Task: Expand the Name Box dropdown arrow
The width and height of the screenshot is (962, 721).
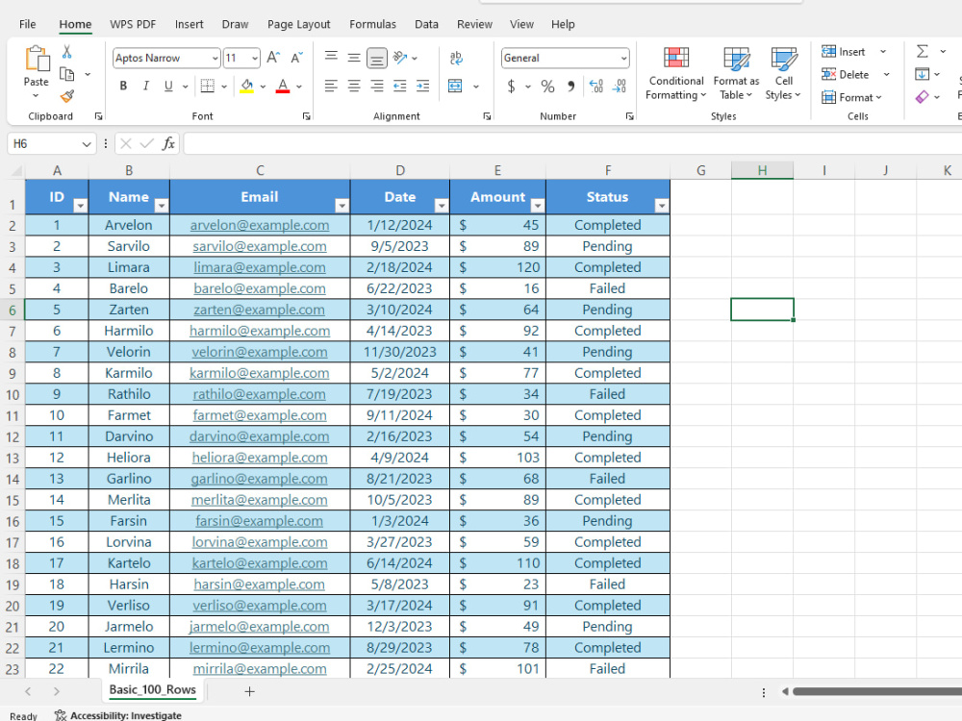Action: click(86, 144)
